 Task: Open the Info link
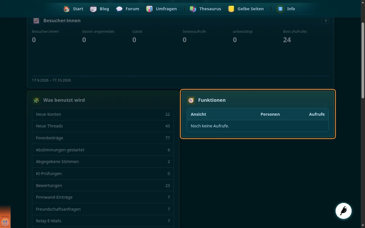[286, 9]
